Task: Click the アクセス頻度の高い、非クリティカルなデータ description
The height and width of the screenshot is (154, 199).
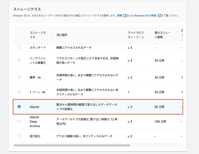Action: (x=84, y=136)
